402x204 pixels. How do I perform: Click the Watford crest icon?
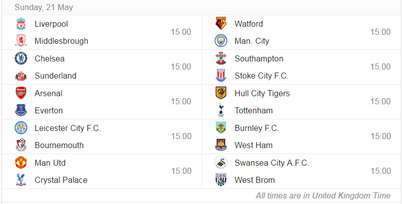(x=221, y=24)
